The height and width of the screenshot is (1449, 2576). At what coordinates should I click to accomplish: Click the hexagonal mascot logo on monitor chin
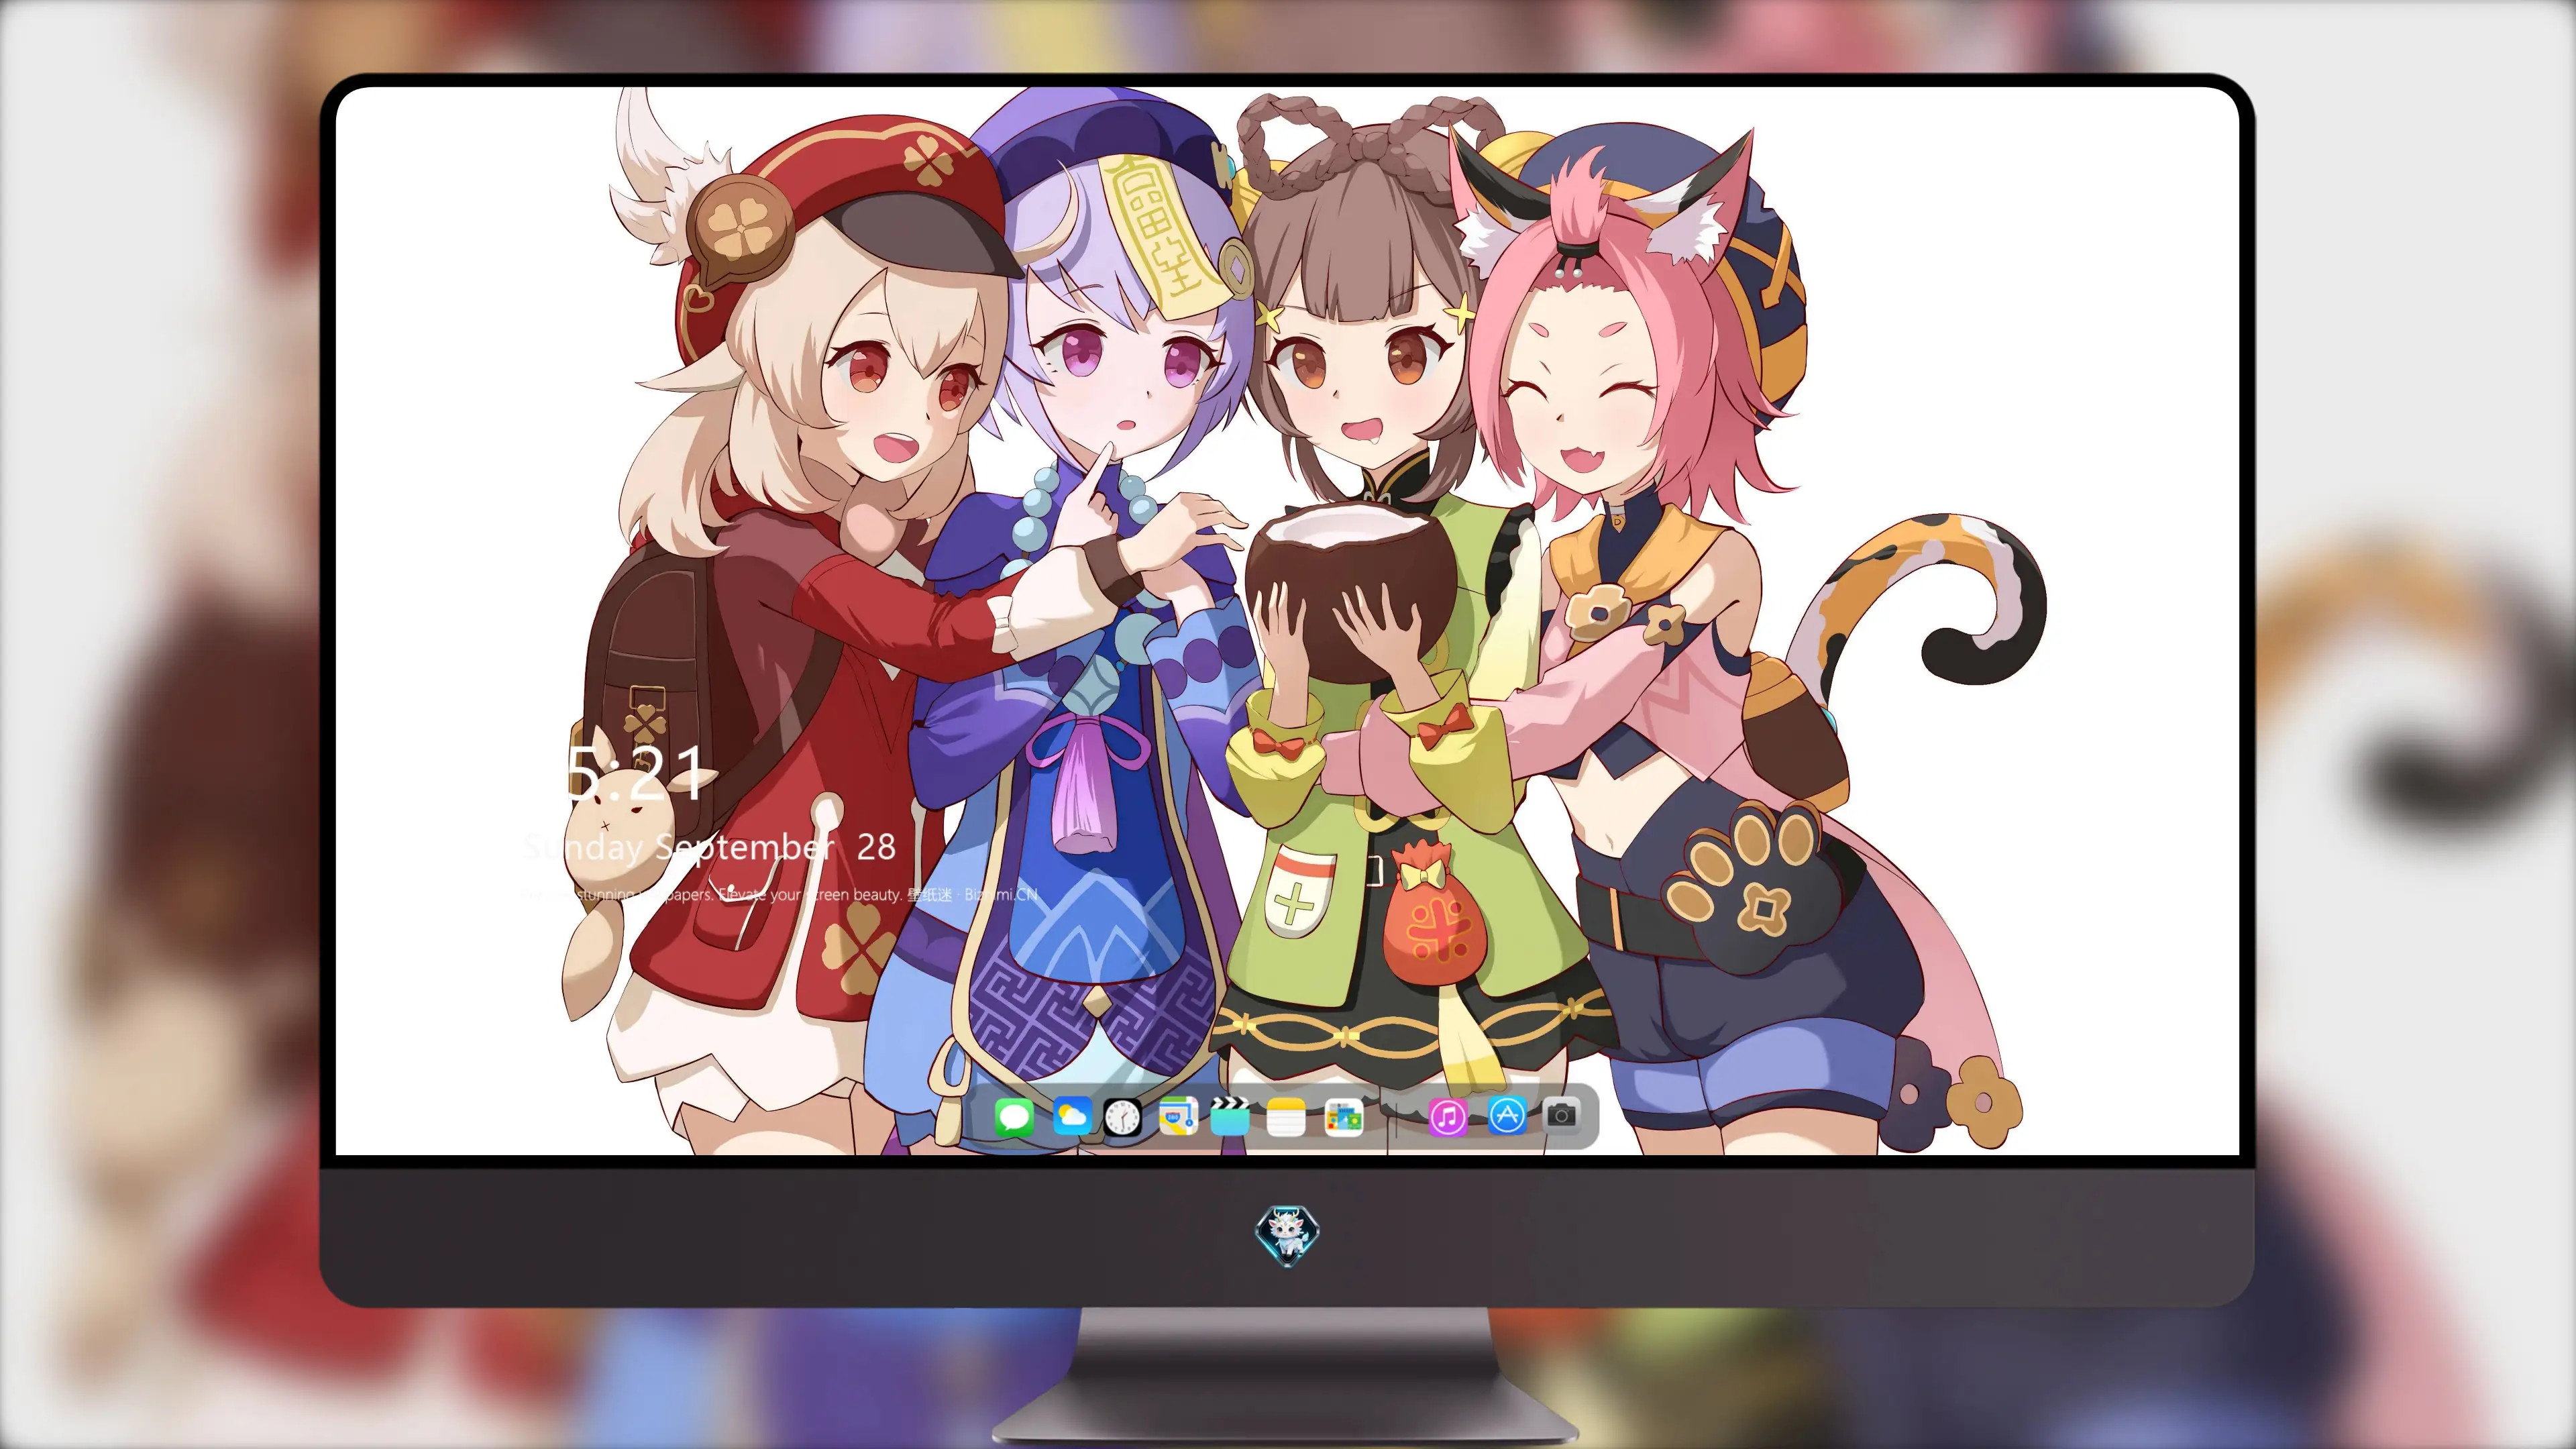[1287, 1236]
